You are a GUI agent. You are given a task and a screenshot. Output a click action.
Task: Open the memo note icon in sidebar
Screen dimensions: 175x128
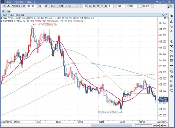171,86
